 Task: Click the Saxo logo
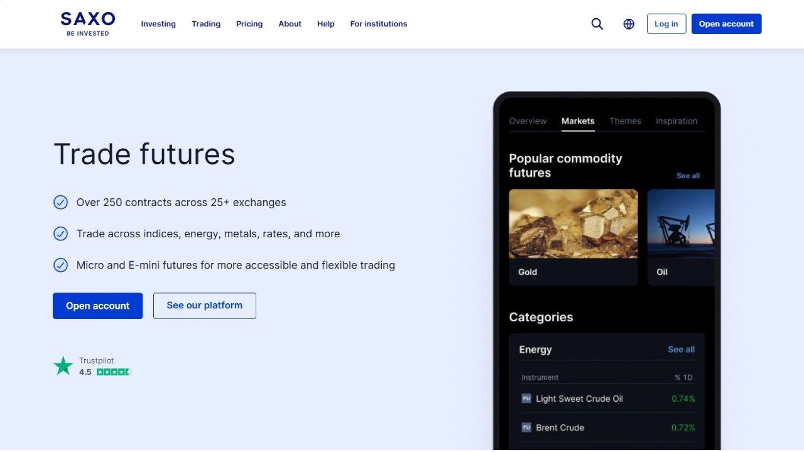87,23
